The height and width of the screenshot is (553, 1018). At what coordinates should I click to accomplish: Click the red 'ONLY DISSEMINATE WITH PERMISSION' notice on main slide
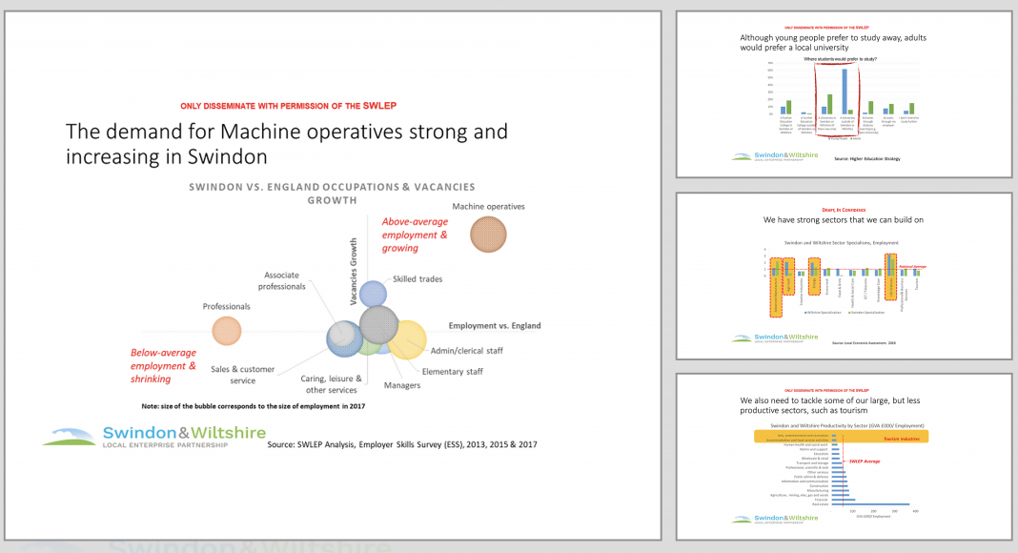click(288, 106)
